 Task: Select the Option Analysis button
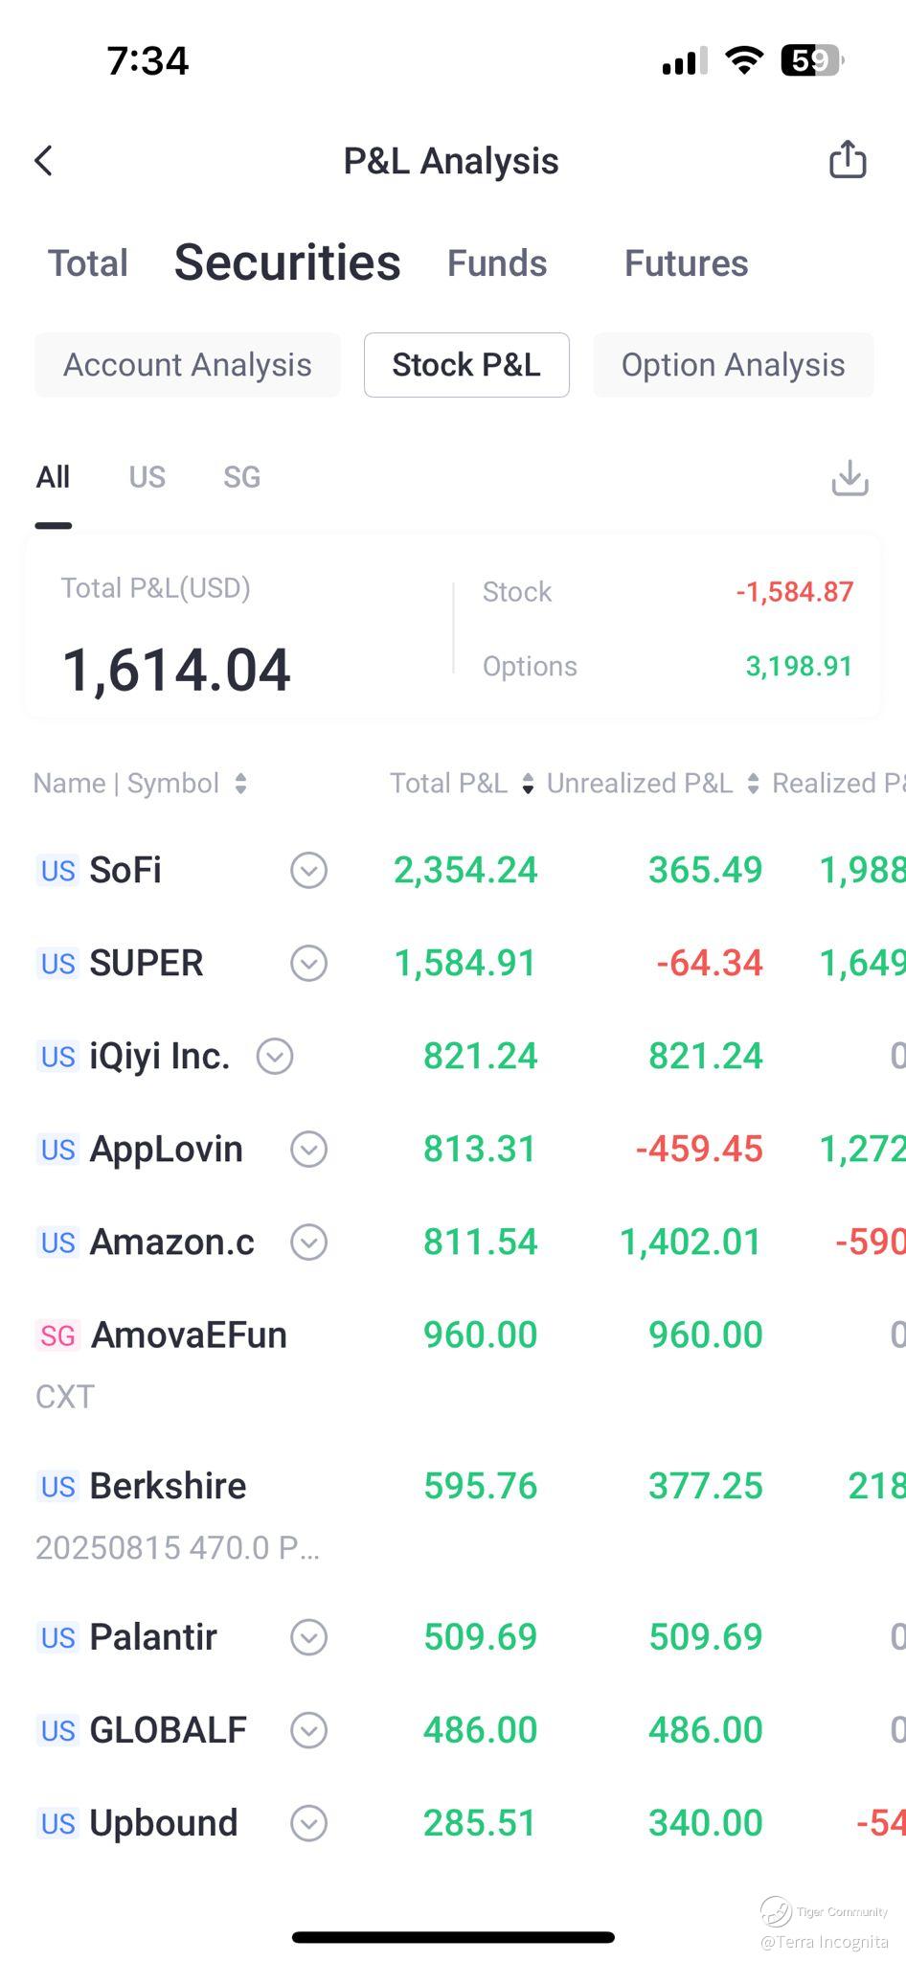(733, 365)
